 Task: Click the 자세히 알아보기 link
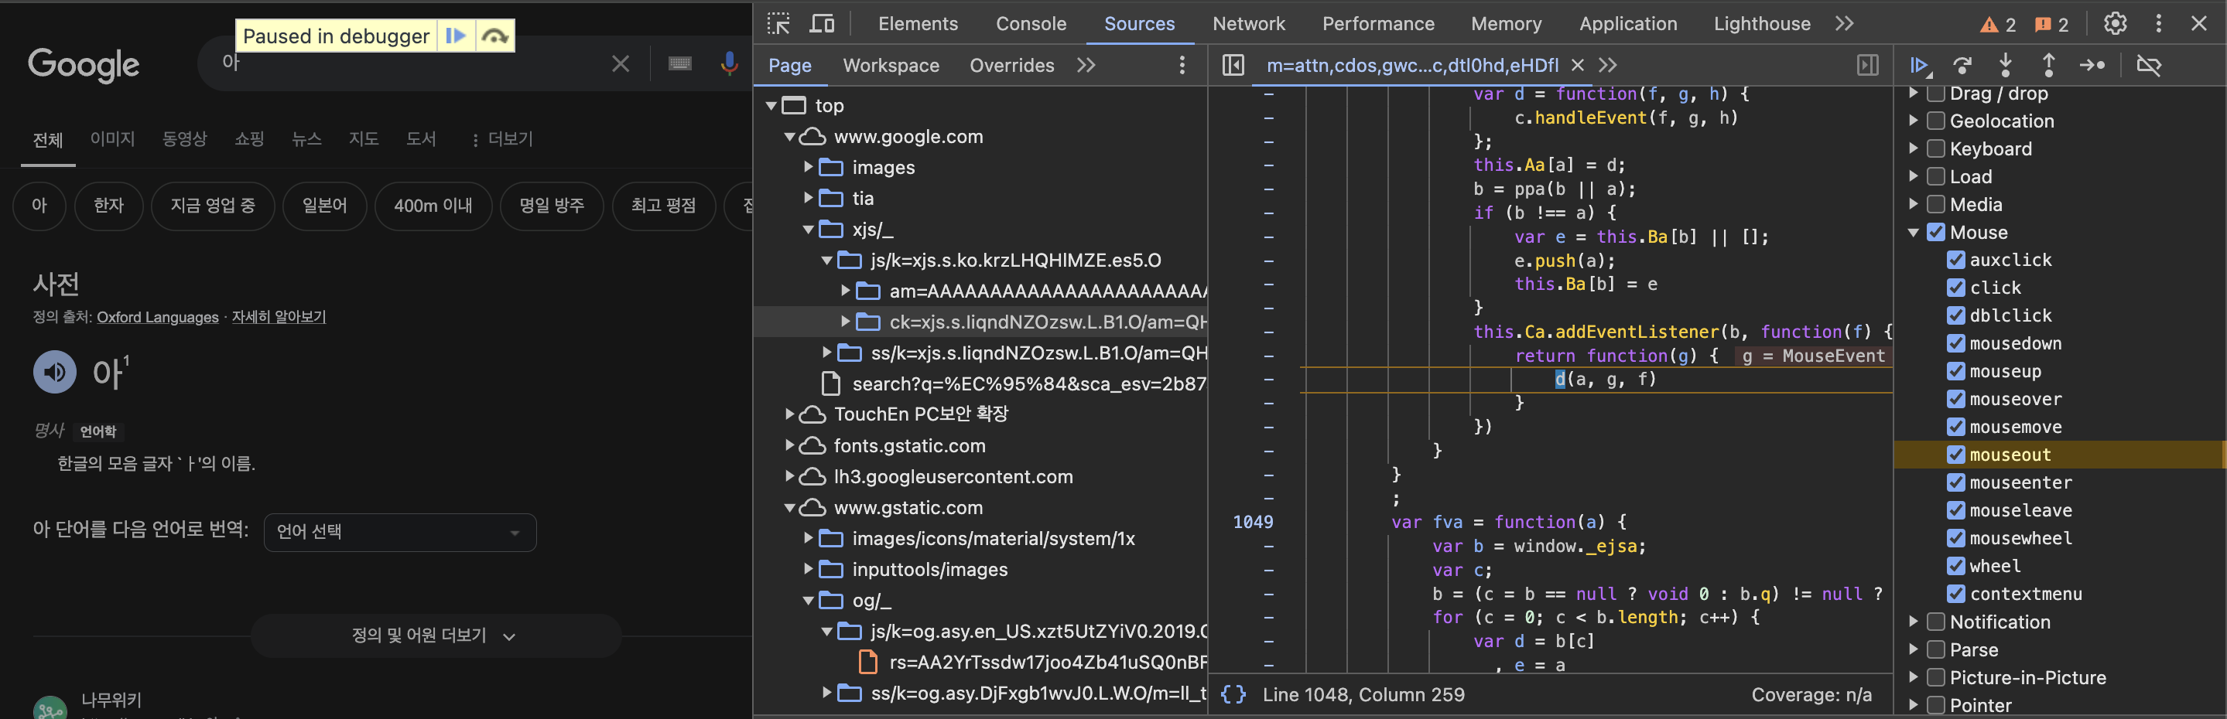[279, 317]
